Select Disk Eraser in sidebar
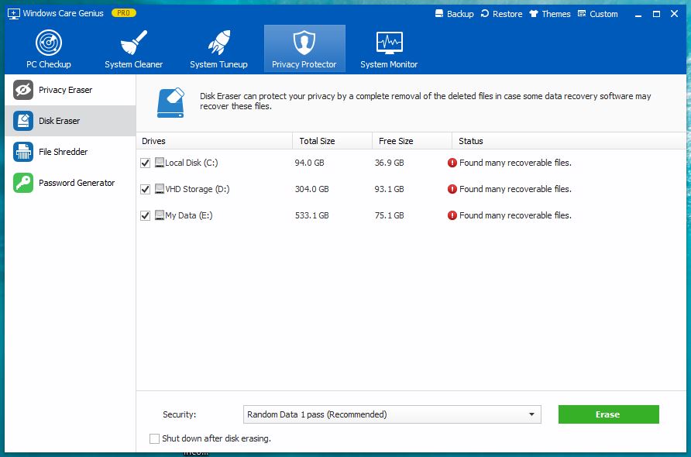The image size is (691, 457). pos(70,121)
